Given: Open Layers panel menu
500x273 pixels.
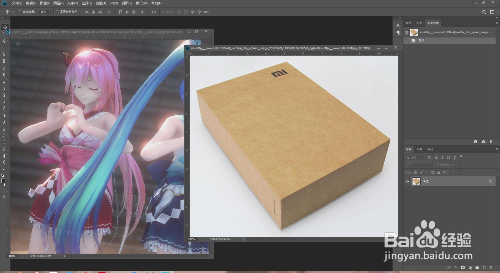Looking at the screenshot, I should (x=497, y=149).
